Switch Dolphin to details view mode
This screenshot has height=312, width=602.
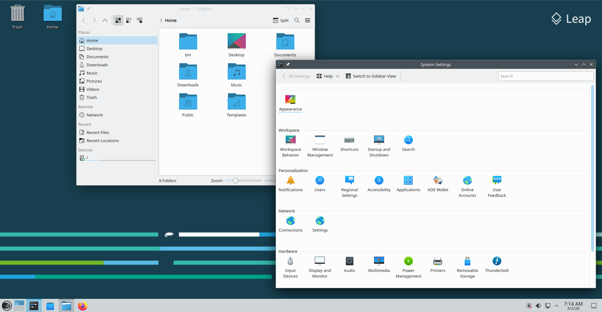coord(140,20)
